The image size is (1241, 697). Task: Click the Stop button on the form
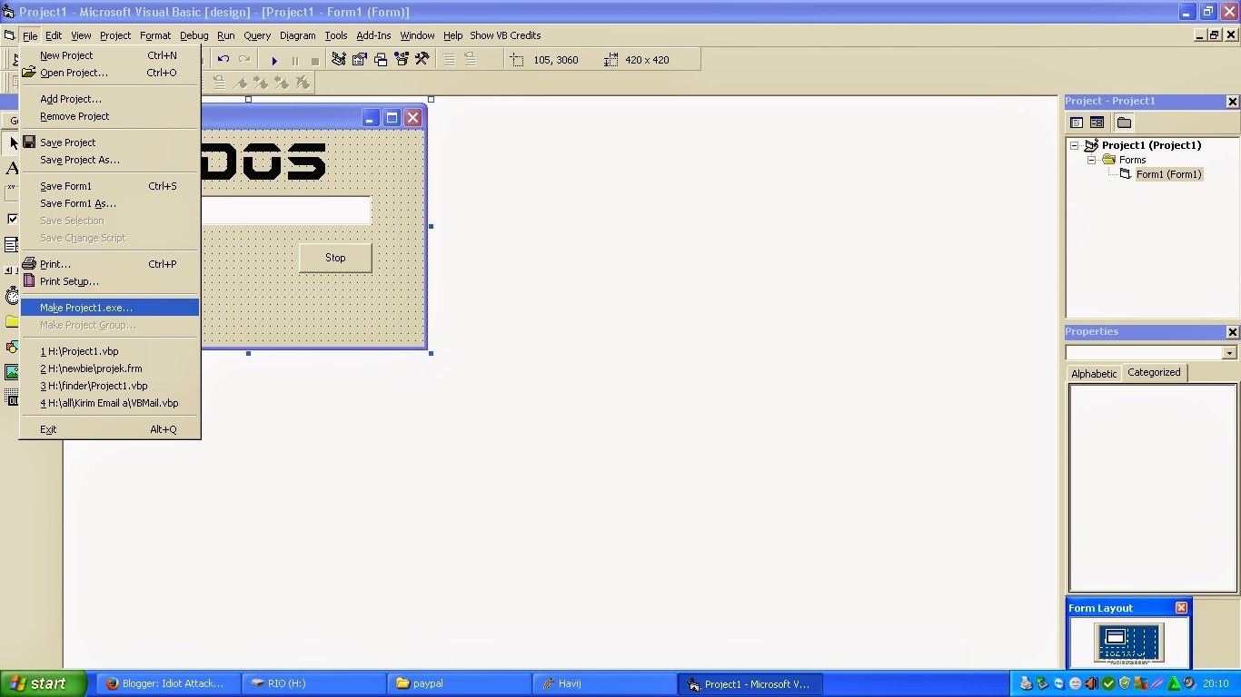click(x=335, y=258)
